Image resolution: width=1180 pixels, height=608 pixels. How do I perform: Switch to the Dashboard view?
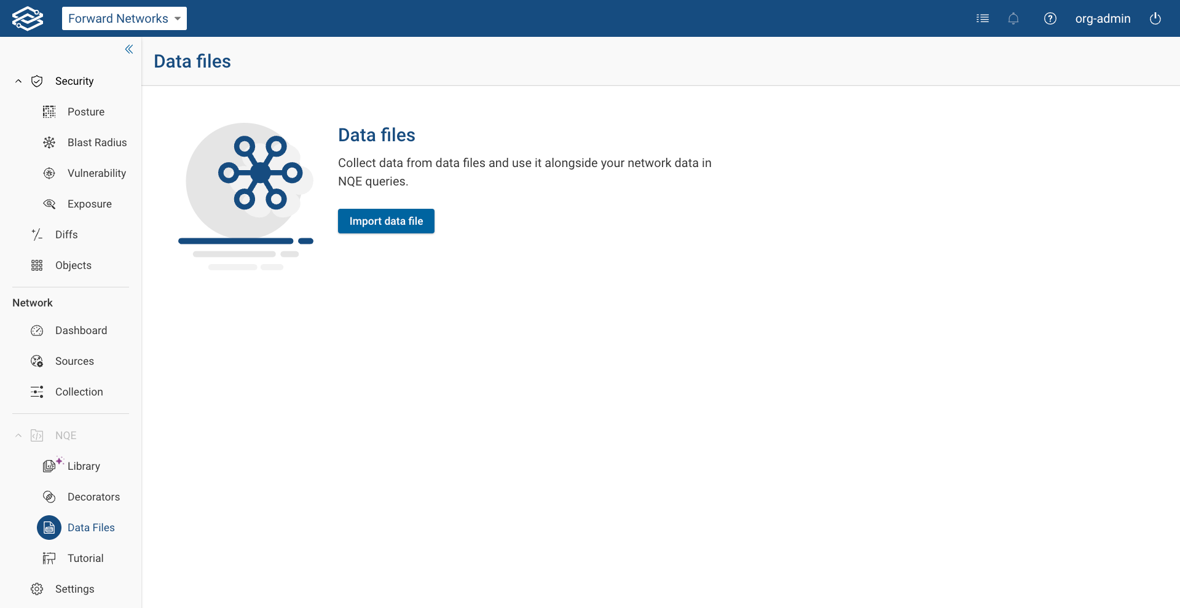(81, 330)
